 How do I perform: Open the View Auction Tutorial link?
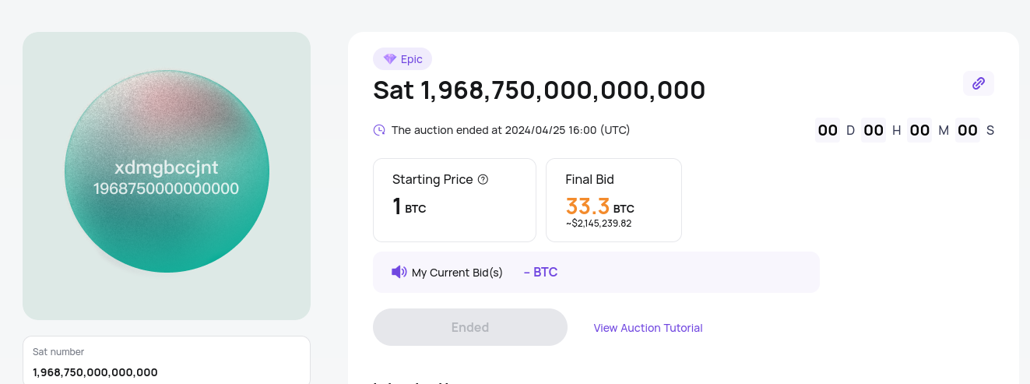click(648, 328)
